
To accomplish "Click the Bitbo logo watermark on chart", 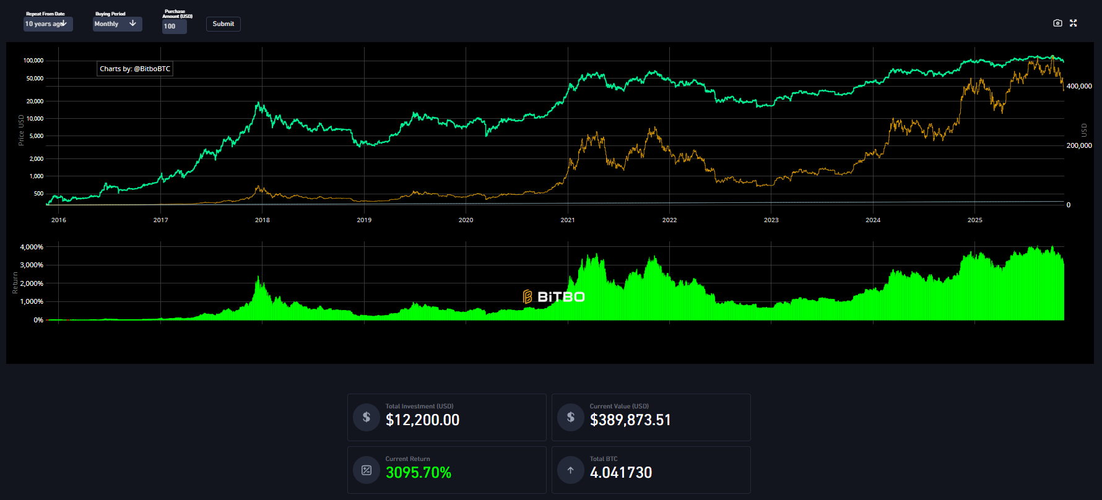I will coord(553,297).
